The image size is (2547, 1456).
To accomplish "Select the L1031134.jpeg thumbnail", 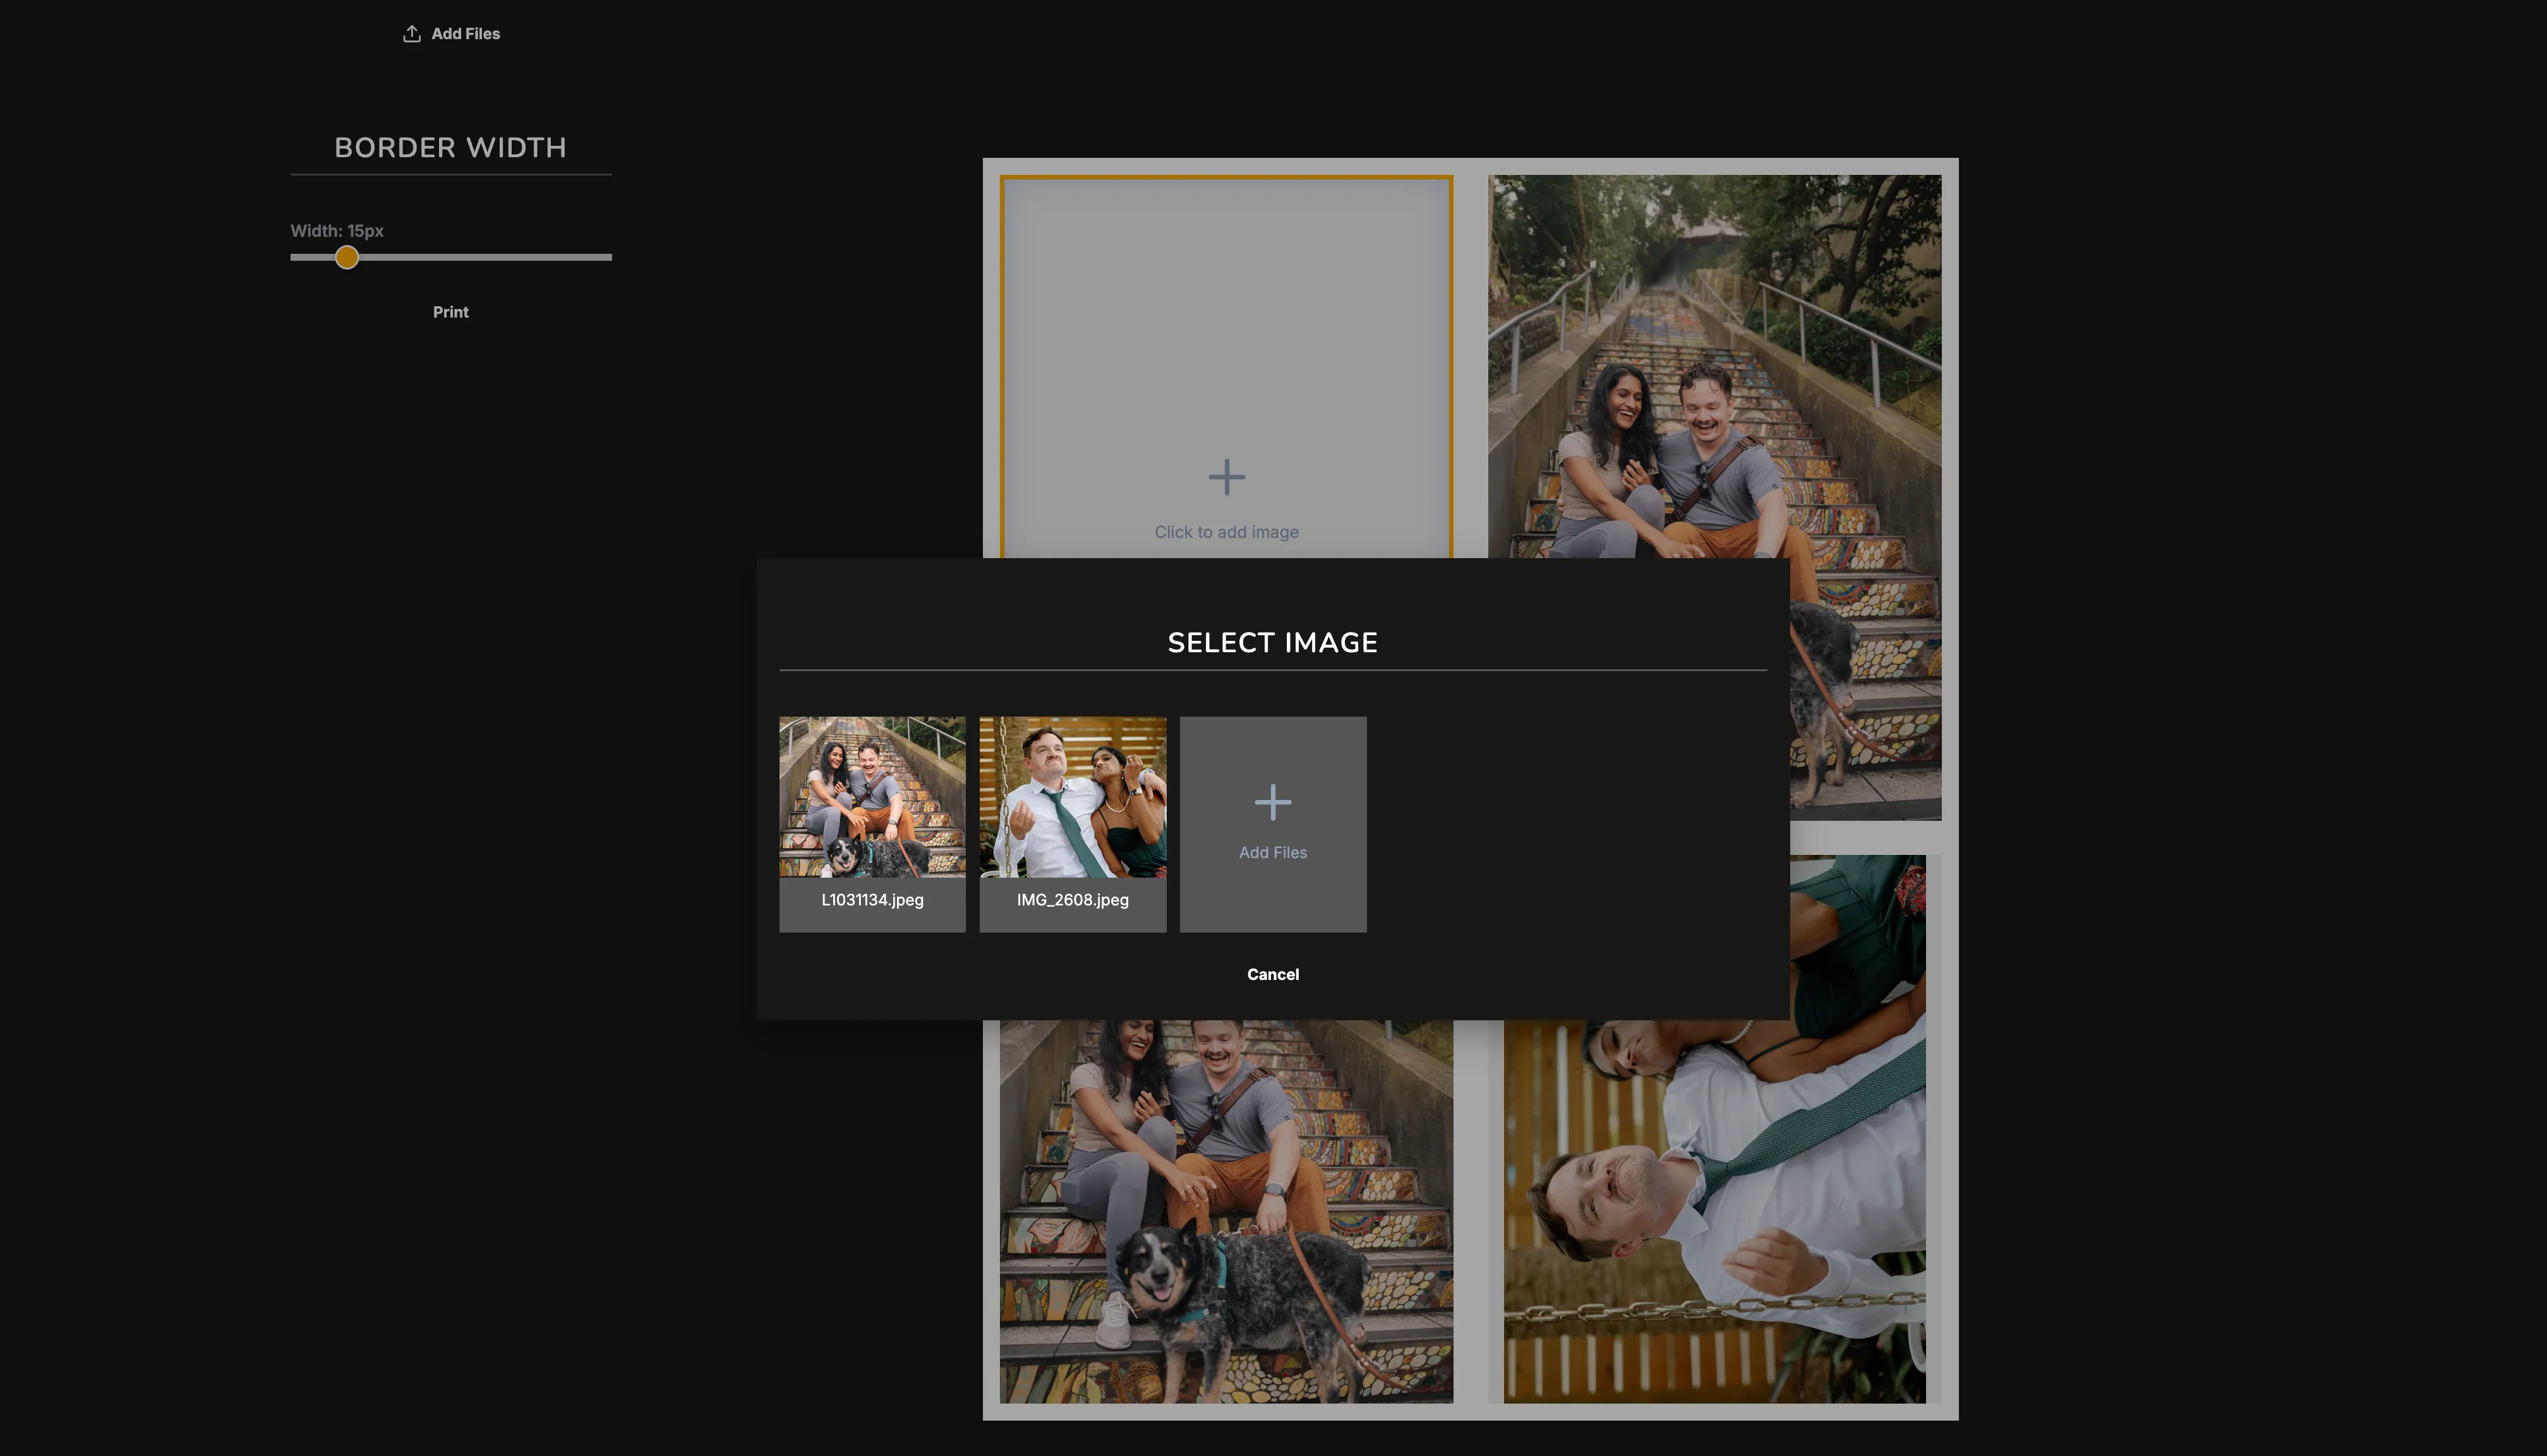I will click(x=871, y=797).
